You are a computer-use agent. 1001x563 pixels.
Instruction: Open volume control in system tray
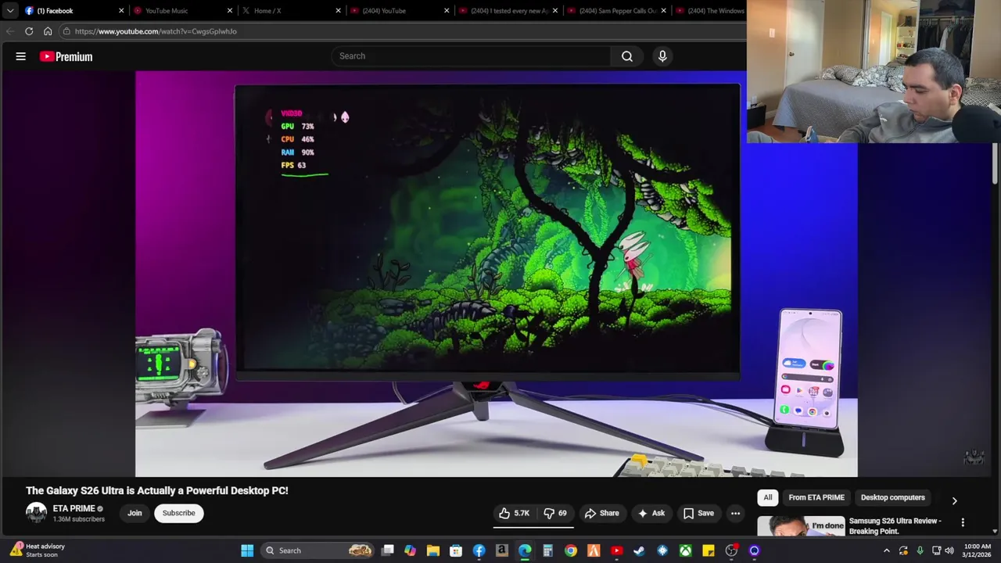click(x=951, y=550)
